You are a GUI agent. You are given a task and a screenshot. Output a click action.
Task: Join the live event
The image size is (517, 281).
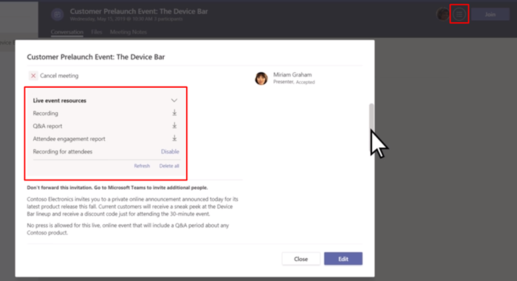click(x=490, y=14)
